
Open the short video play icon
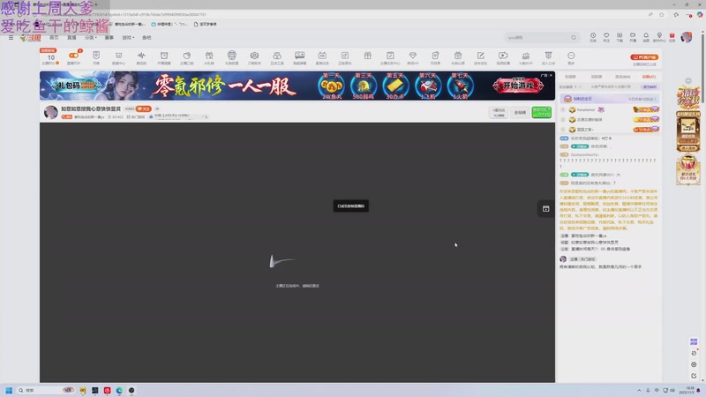(503, 57)
